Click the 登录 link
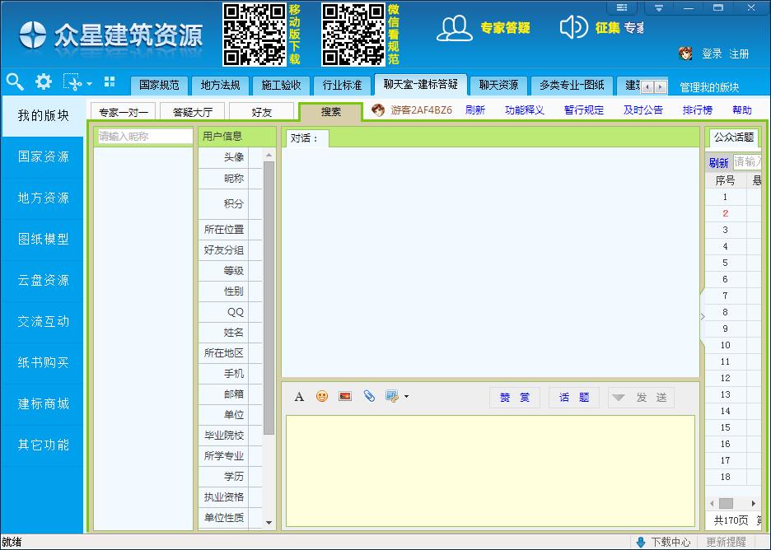The width and height of the screenshot is (771, 550). (x=712, y=54)
